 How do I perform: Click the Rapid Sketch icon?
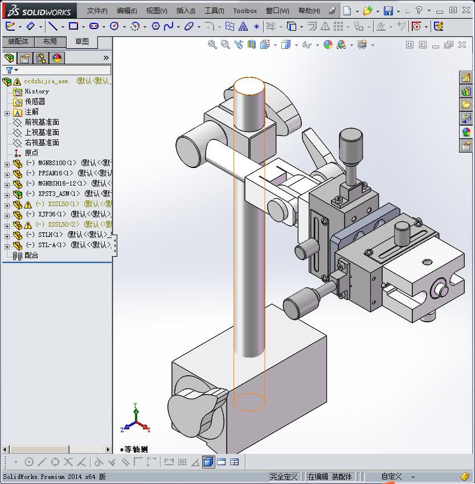(439, 26)
